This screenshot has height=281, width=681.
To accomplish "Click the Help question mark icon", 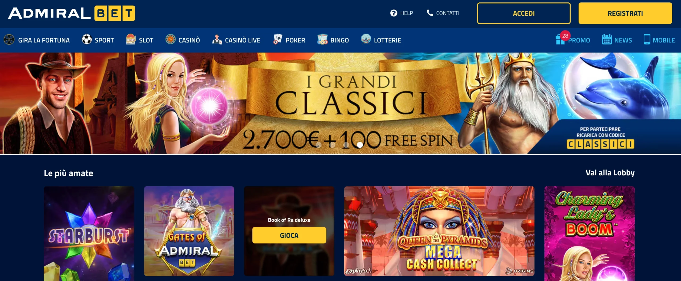I will click(x=394, y=13).
